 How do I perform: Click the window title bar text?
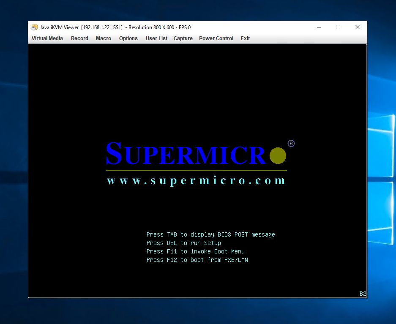115,27
